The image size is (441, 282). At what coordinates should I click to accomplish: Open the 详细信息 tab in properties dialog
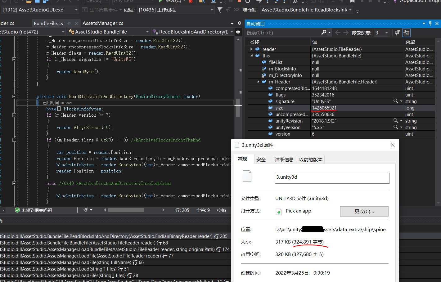[x=284, y=159]
